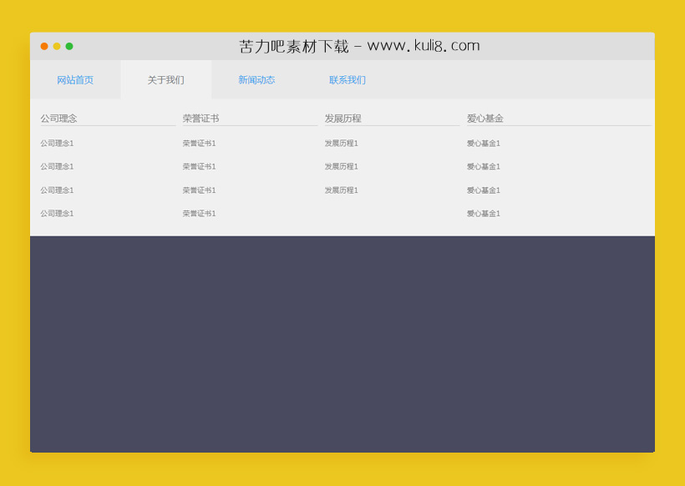
Task: Click the 荣誉证书 column header
Action: [198, 118]
